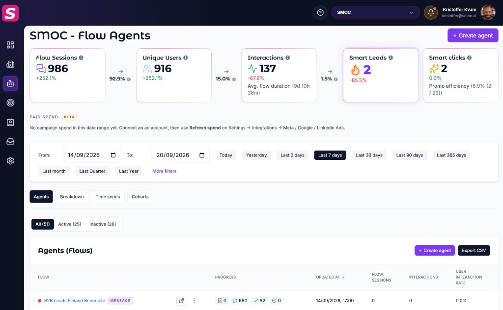Click the To date input 20/09/2026
Viewport: 503px width, 310px height.
coord(181,155)
